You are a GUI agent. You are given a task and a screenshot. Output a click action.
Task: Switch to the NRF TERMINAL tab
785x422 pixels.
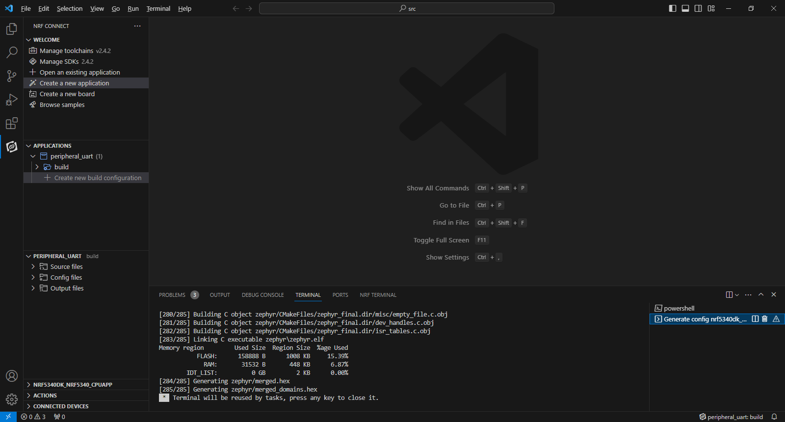[378, 295]
